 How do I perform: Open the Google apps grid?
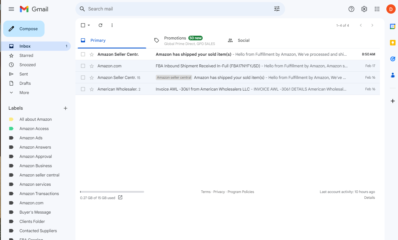(x=377, y=9)
